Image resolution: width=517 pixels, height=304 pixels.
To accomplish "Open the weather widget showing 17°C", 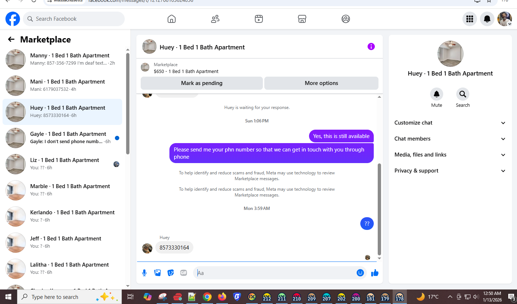I will tap(428, 297).
